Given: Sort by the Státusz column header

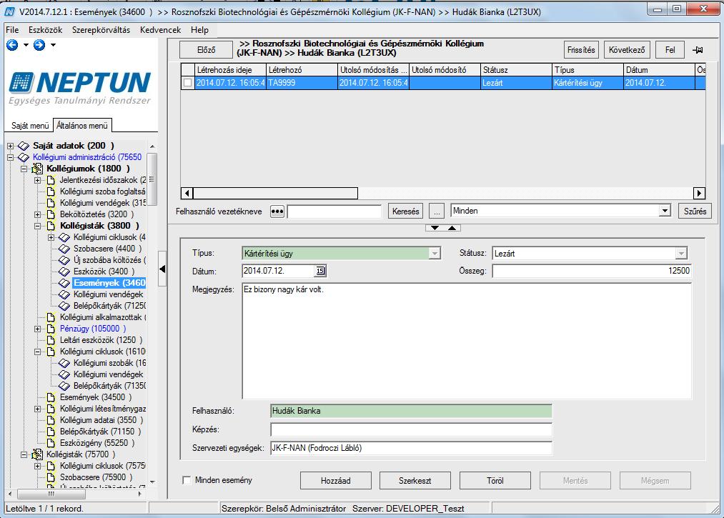Looking at the screenshot, I should coord(516,70).
